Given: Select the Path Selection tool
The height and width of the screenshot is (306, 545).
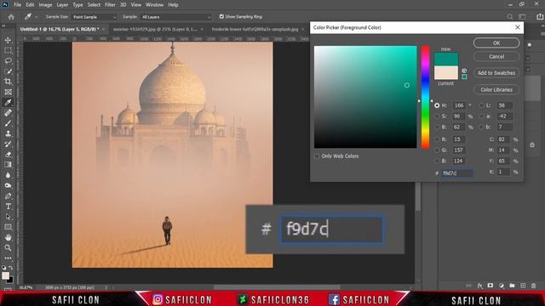Looking at the screenshot, I should (8, 217).
